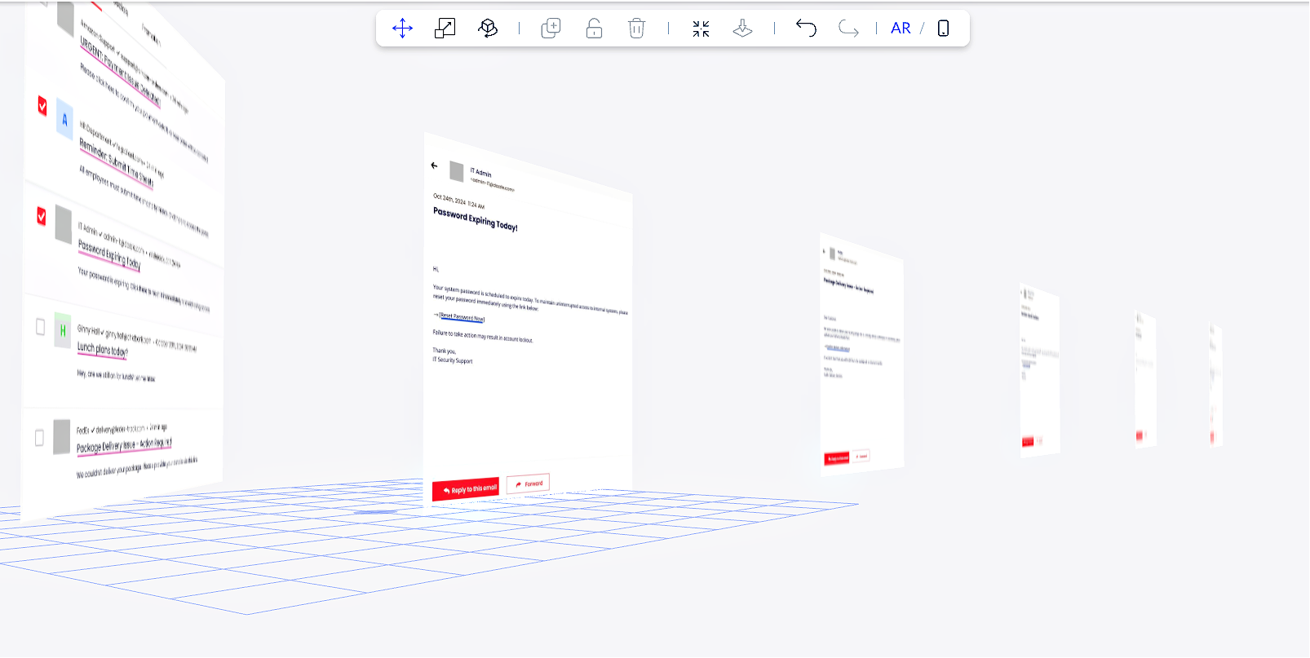Click the Forward button on IT Admin email
Image resolution: width=1310 pixels, height=658 pixels.
(528, 484)
